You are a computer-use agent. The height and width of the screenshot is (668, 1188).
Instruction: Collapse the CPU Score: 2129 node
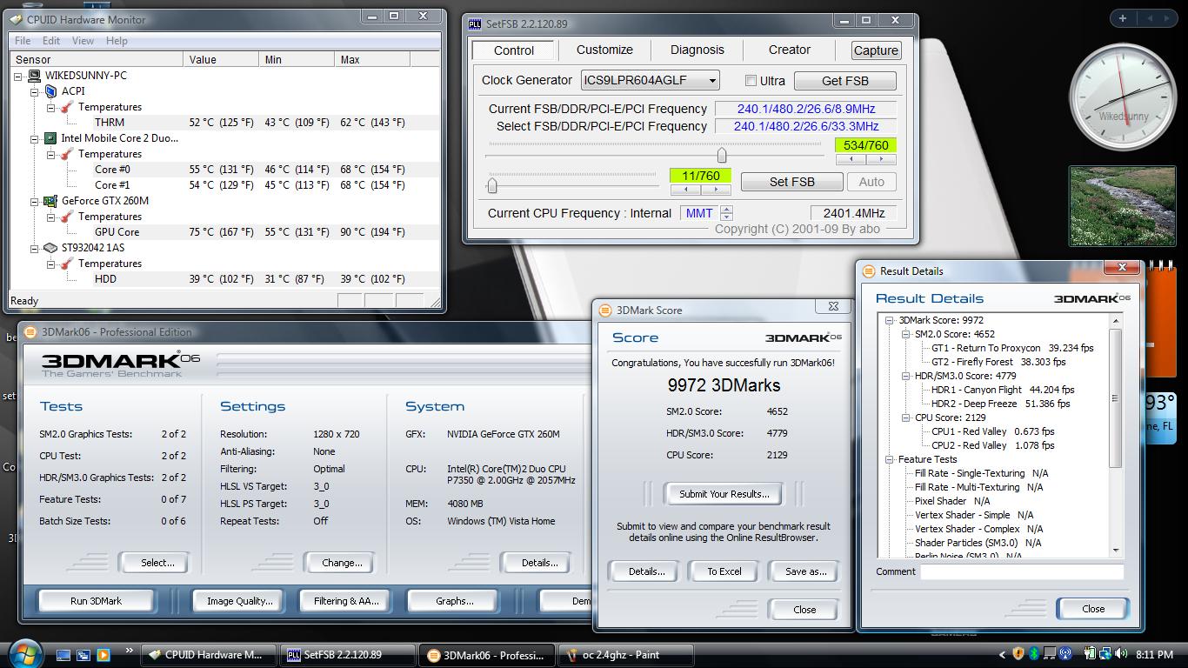coord(905,417)
